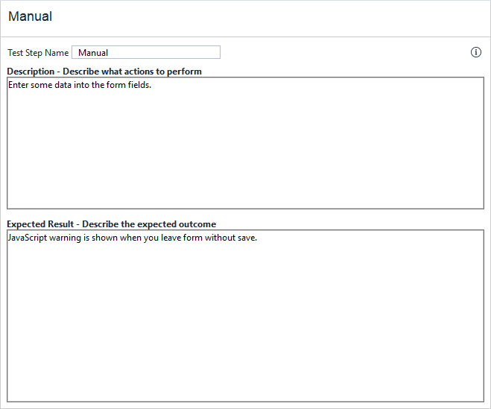Click the info icon at top right
Screen dimensions: 491x409
pos(476,52)
